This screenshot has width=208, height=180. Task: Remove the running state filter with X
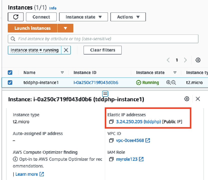[x=66, y=50]
